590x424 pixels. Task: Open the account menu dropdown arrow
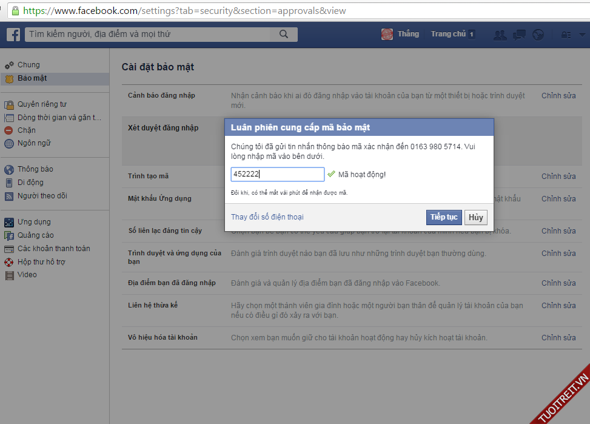click(582, 35)
